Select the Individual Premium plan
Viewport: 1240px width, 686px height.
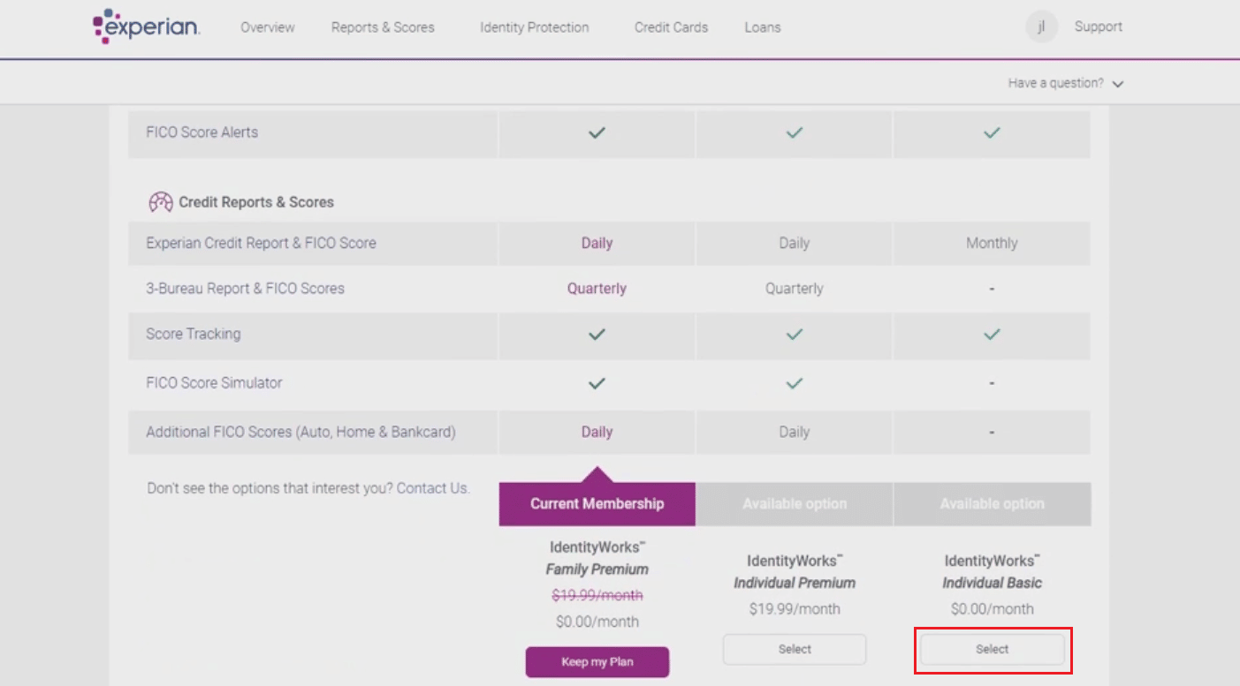tap(795, 649)
